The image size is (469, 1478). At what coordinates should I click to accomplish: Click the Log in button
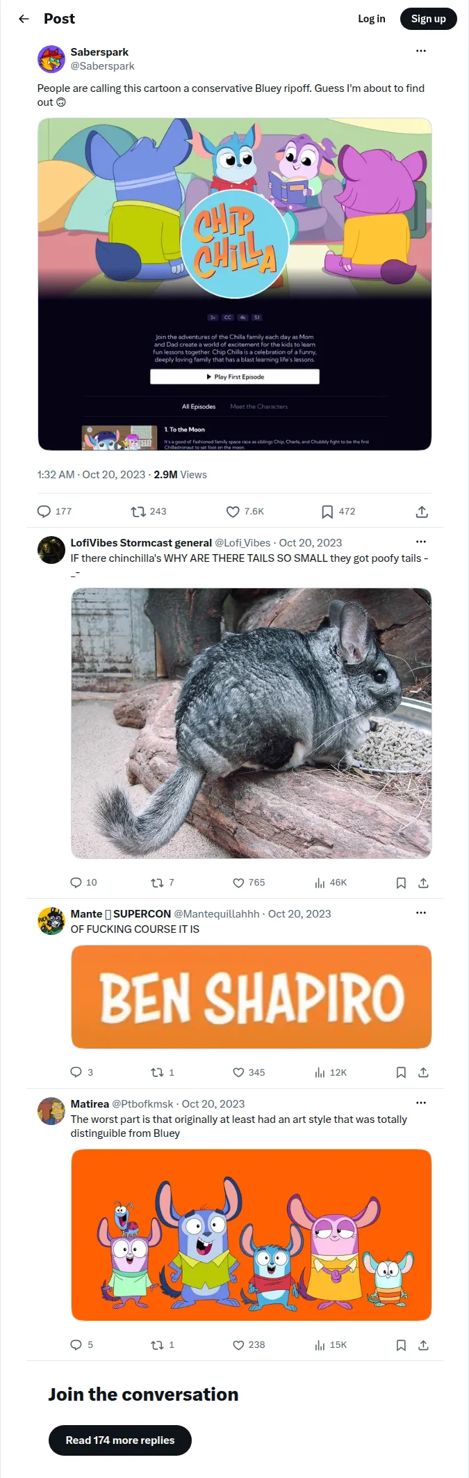tap(372, 19)
